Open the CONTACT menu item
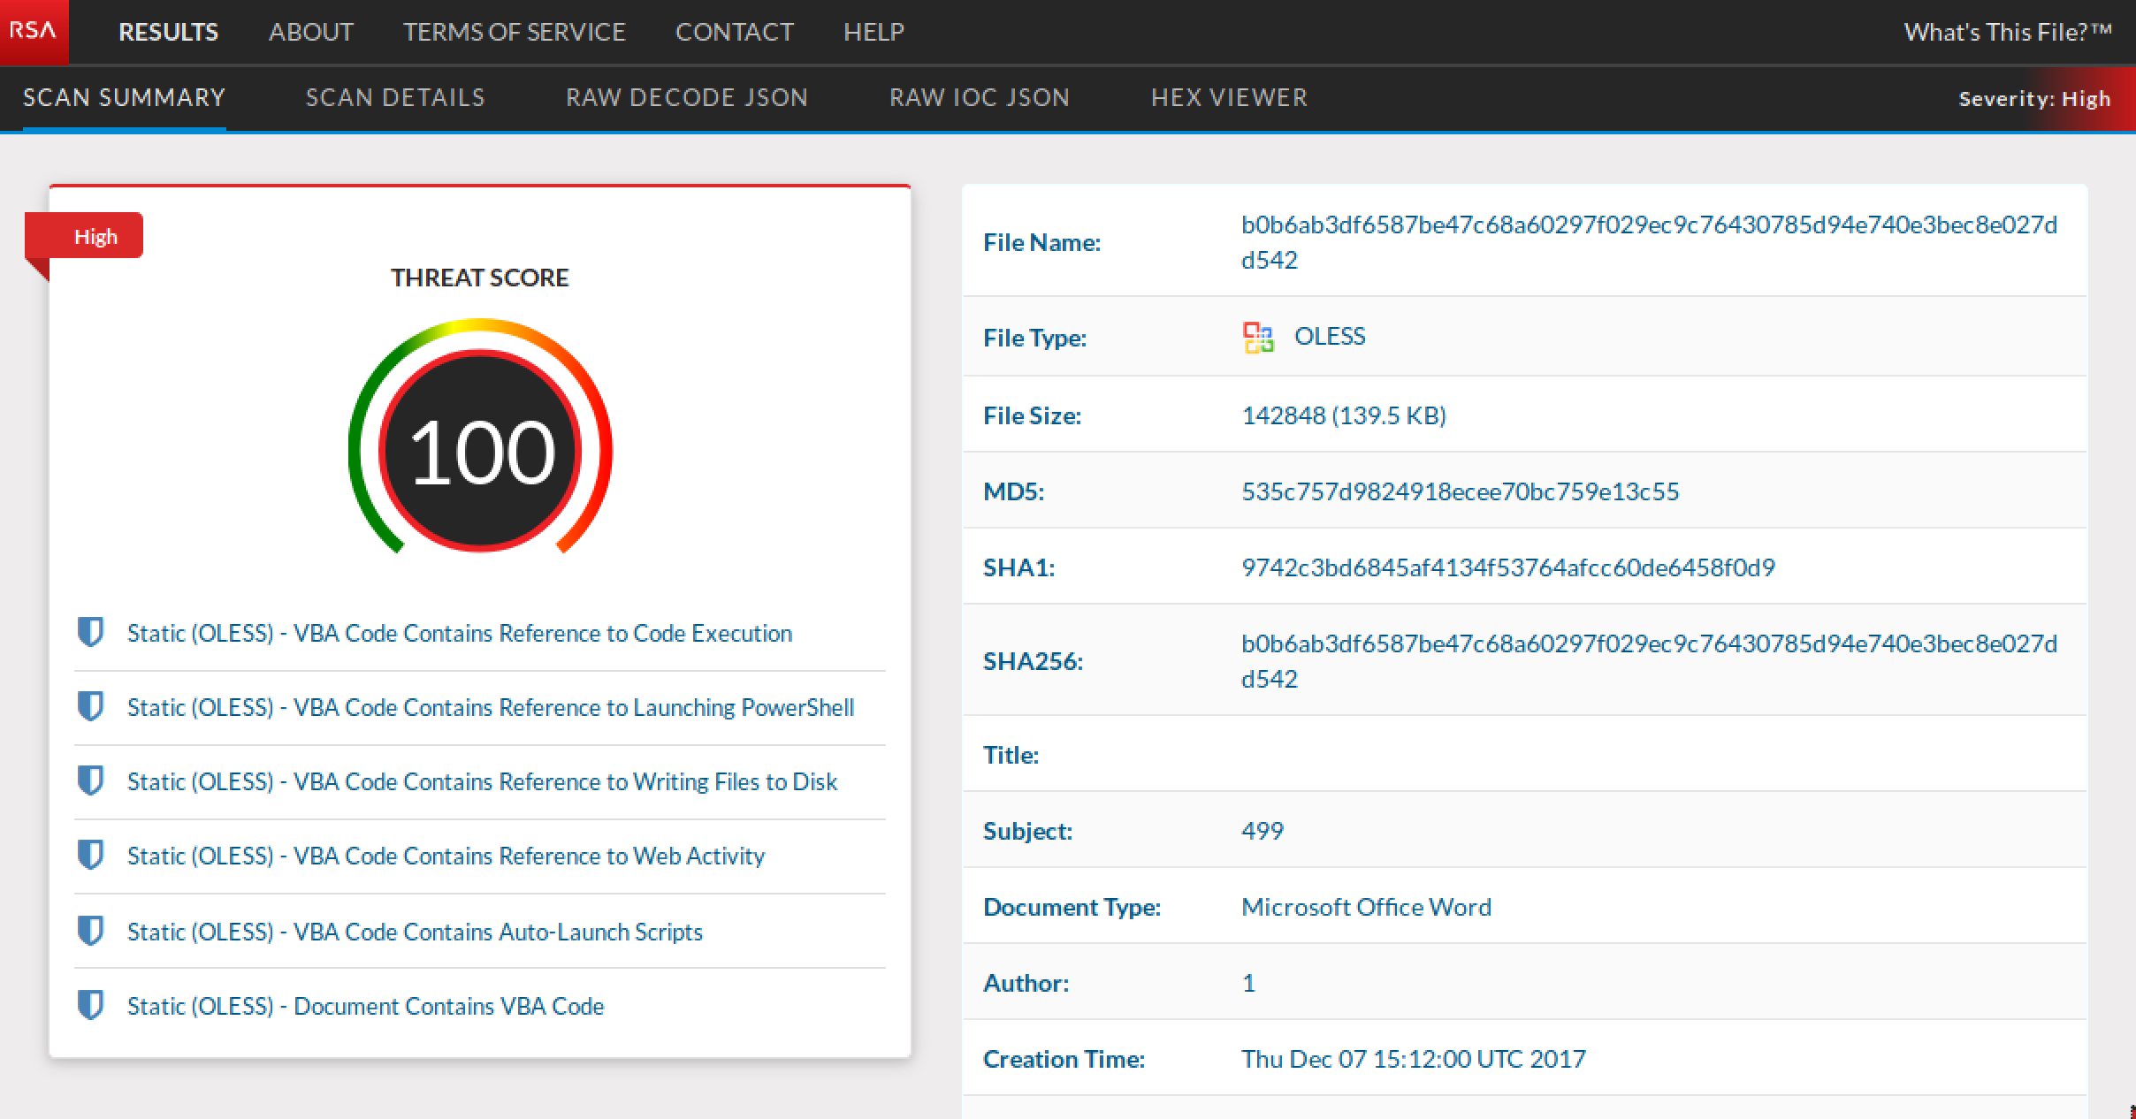This screenshot has height=1119, width=2136. 734,32
